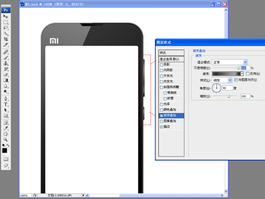The image size is (265, 199).
Task: Uncheck the 描边 stroke checkbox
Action: coord(161,127)
